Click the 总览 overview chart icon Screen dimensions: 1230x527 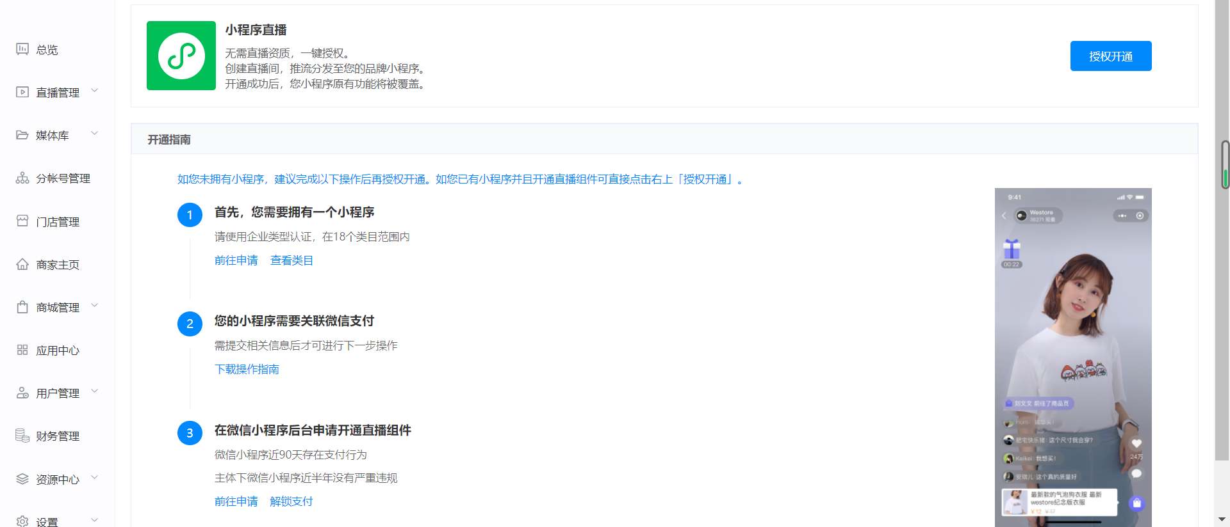tap(22, 49)
